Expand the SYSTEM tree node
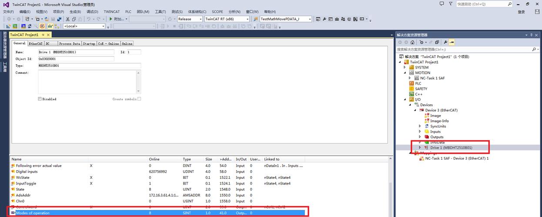Screen dimensions: 542x217 405,67
